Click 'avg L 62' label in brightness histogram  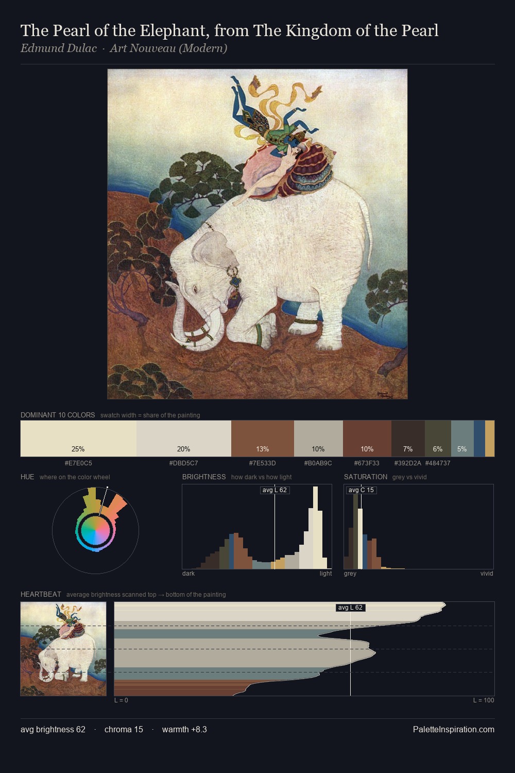click(274, 490)
